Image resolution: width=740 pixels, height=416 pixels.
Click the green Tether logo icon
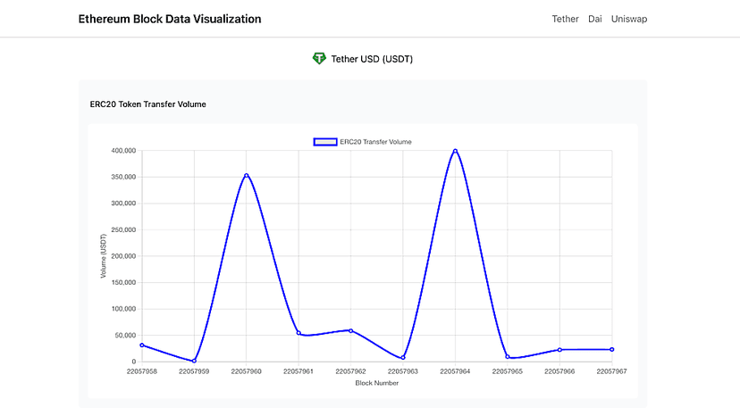pyautogui.click(x=319, y=59)
